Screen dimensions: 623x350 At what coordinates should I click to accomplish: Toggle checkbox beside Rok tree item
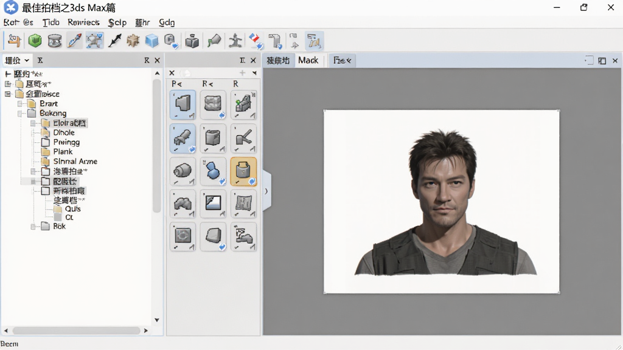[46, 226]
